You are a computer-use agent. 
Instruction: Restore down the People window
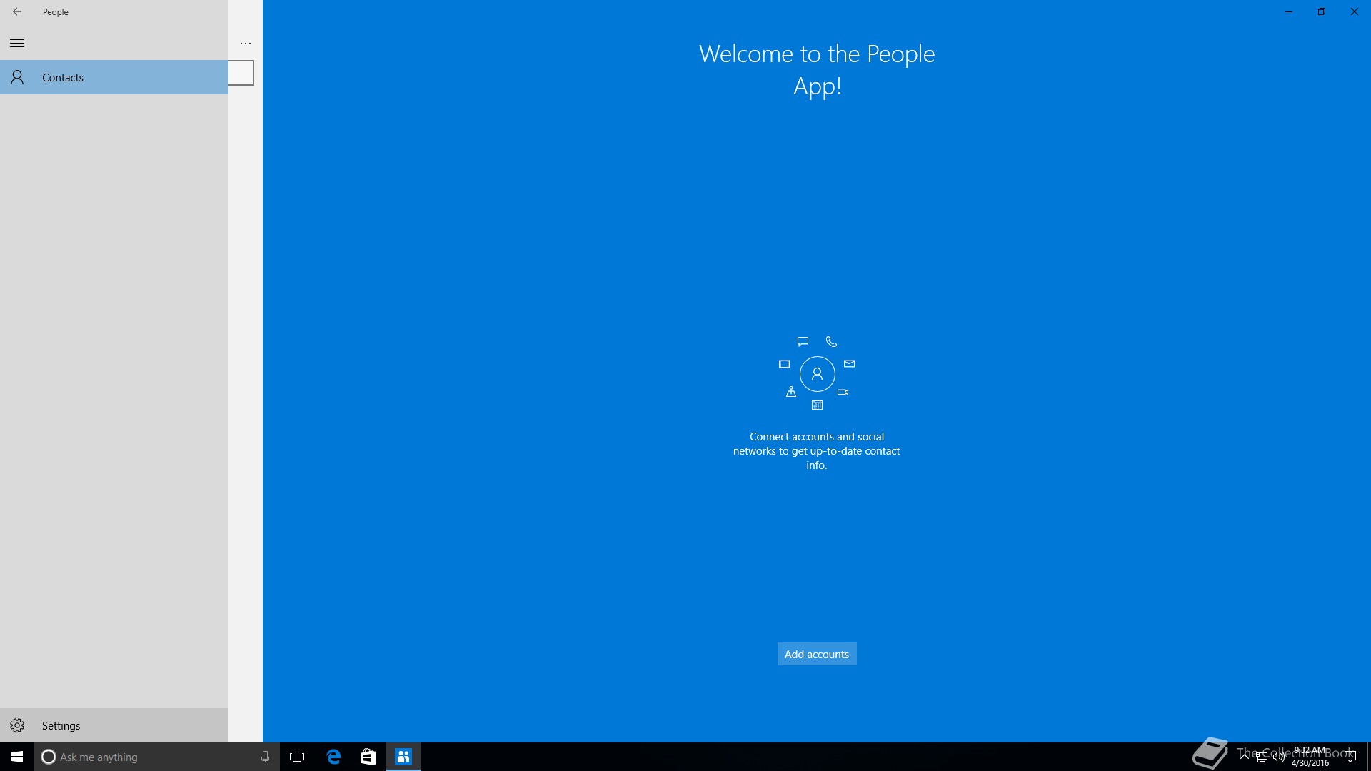[x=1322, y=11]
